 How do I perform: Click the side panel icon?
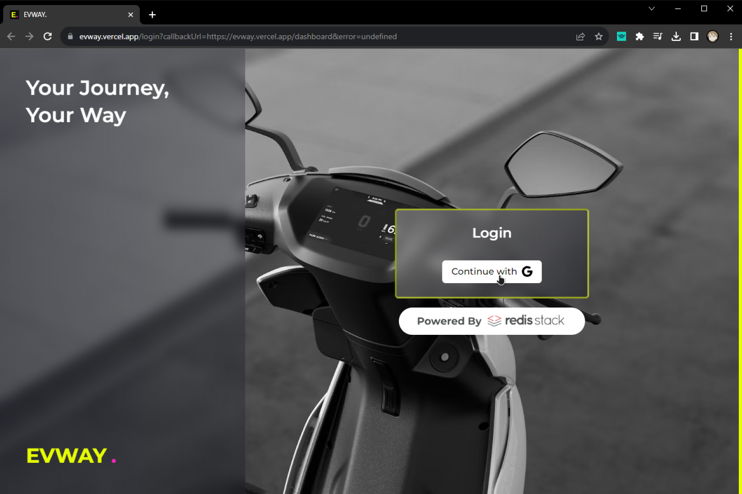694,36
